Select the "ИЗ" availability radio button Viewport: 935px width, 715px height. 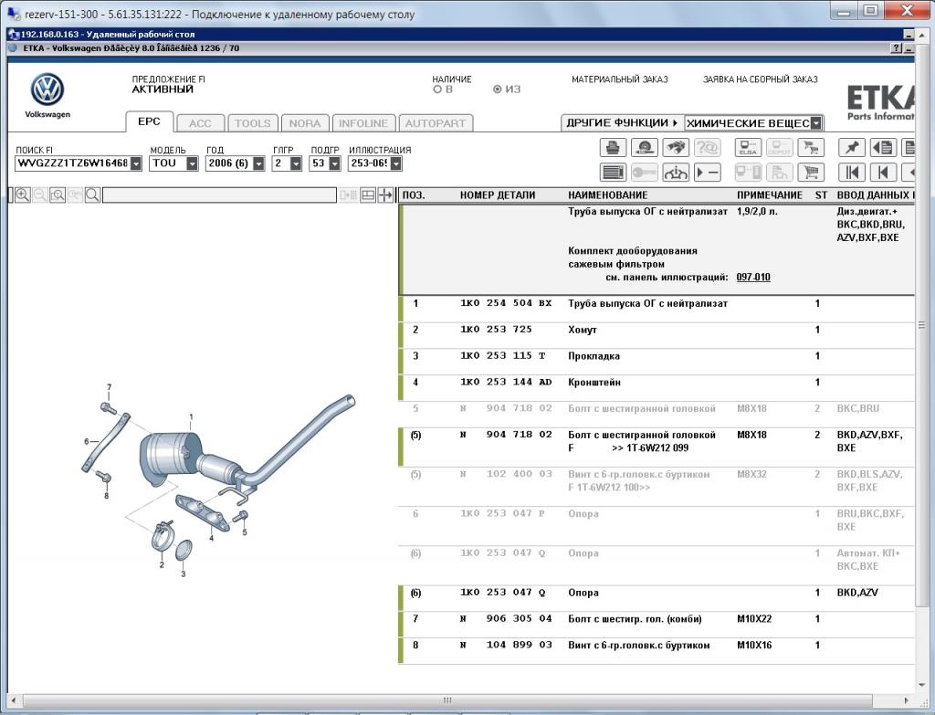coord(497,89)
